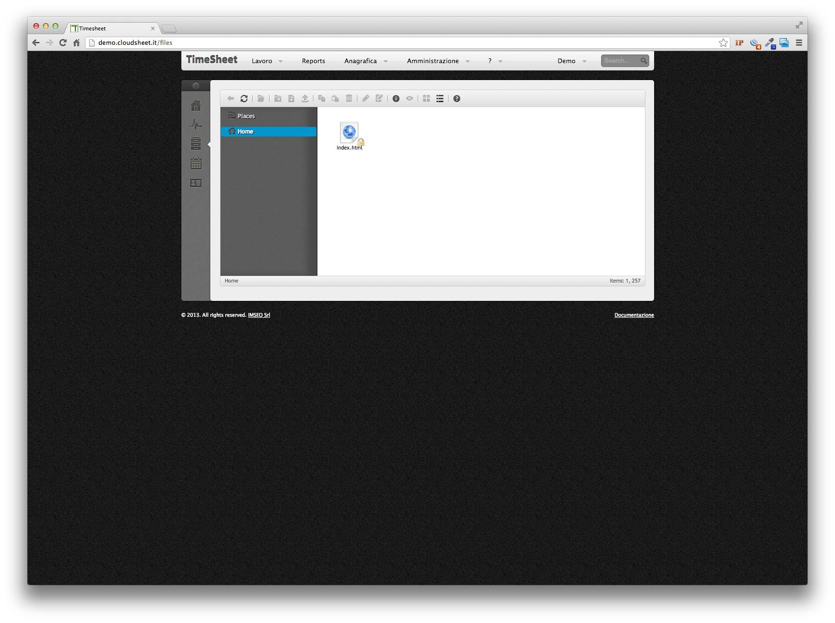Toggle the file preview eye icon
The height and width of the screenshot is (623, 835).
coord(410,98)
